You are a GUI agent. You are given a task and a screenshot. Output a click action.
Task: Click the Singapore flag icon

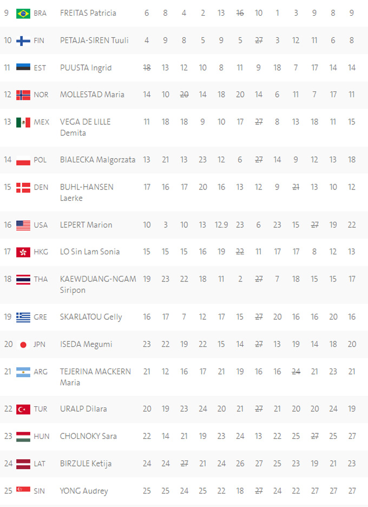[x=23, y=491]
